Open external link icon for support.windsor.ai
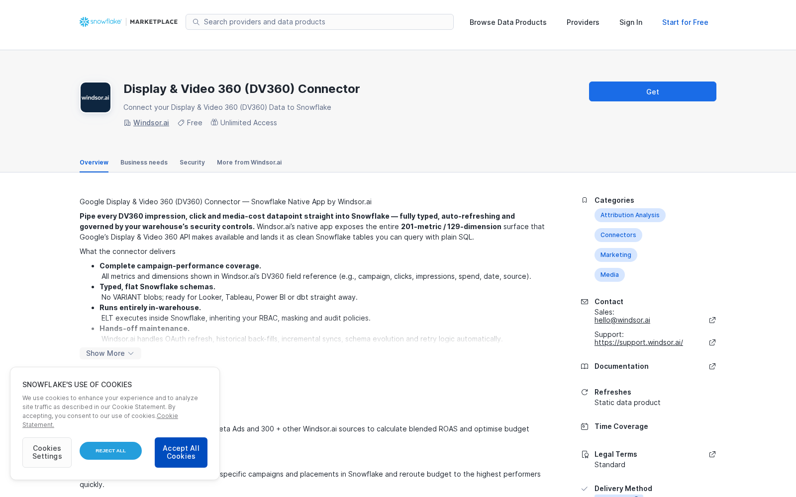This screenshot has width=796, height=497. (x=712, y=342)
